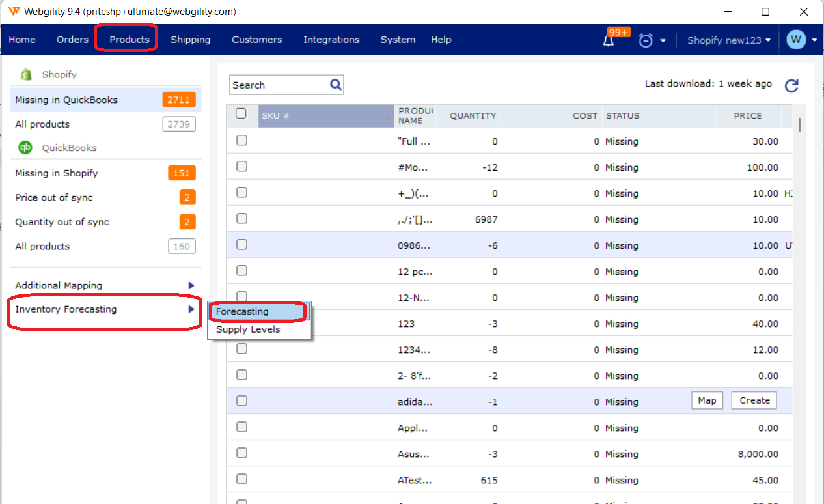
Task: Select checkbox for 0986... row
Action: pyautogui.click(x=241, y=245)
